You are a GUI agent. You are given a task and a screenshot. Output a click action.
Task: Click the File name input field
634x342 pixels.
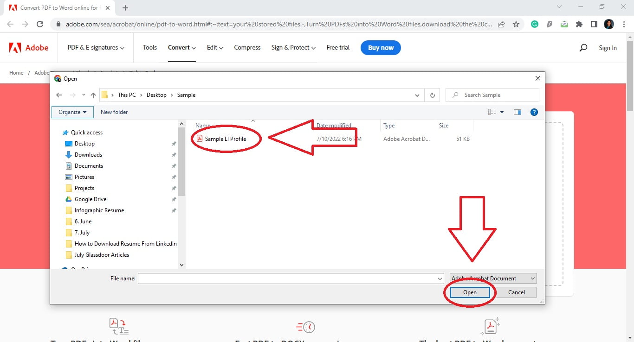point(287,279)
